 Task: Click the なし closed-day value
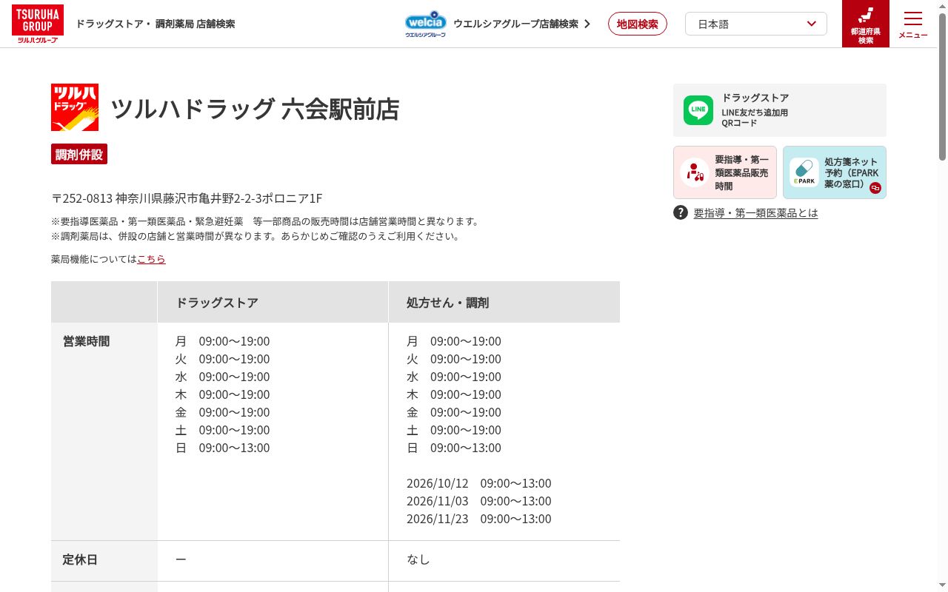[x=418, y=560]
